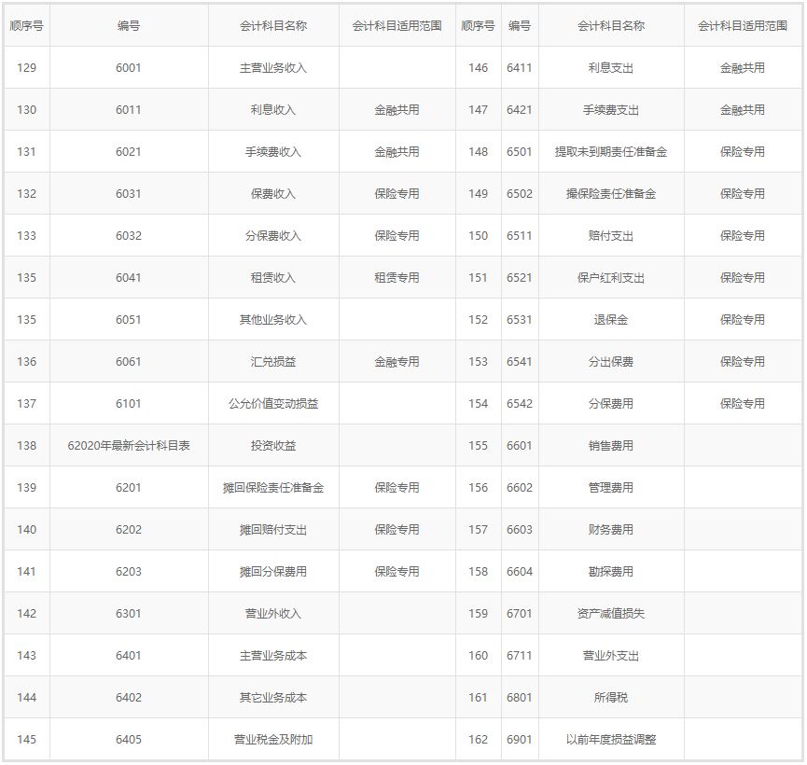The image size is (807, 765).
Task: Select 摊回保险责任准备金 cell
Action: point(273,488)
